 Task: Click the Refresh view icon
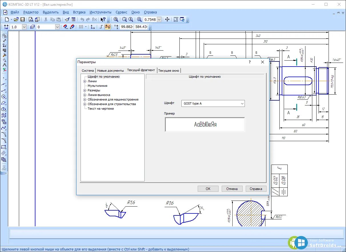(182, 19)
